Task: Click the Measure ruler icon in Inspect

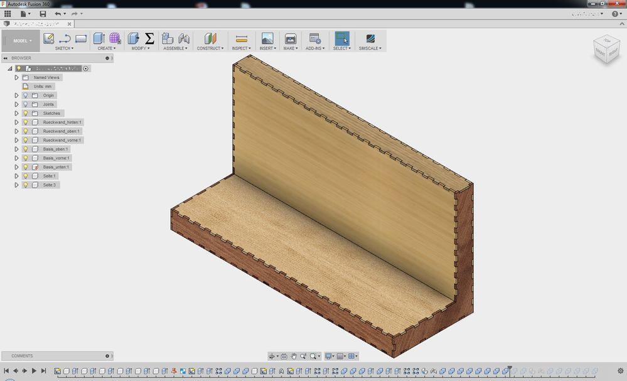Action: (x=241, y=38)
